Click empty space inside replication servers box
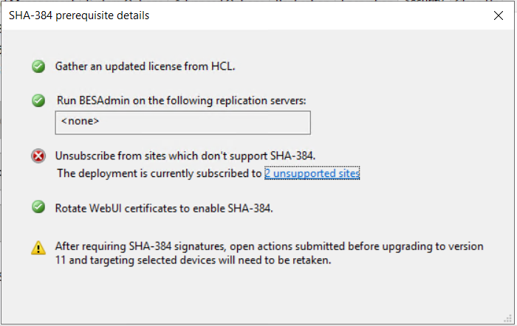The width and height of the screenshot is (517, 326). click(x=222, y=122)
